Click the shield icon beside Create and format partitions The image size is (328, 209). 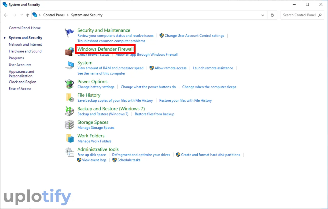[x=178, y=155]
